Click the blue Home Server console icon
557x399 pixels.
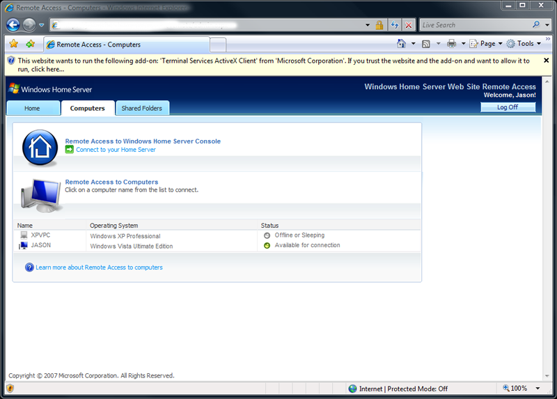click(40, 147)
